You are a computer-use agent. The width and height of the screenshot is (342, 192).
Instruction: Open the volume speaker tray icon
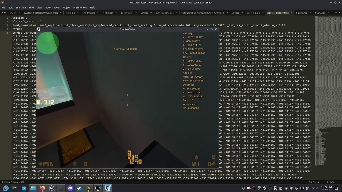291,188
